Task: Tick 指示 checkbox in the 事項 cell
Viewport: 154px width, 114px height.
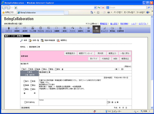Action: (x=24, y=81)
